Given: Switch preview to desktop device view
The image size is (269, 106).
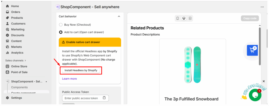Looking at the screenshot, I should click(x=184, y=18).
